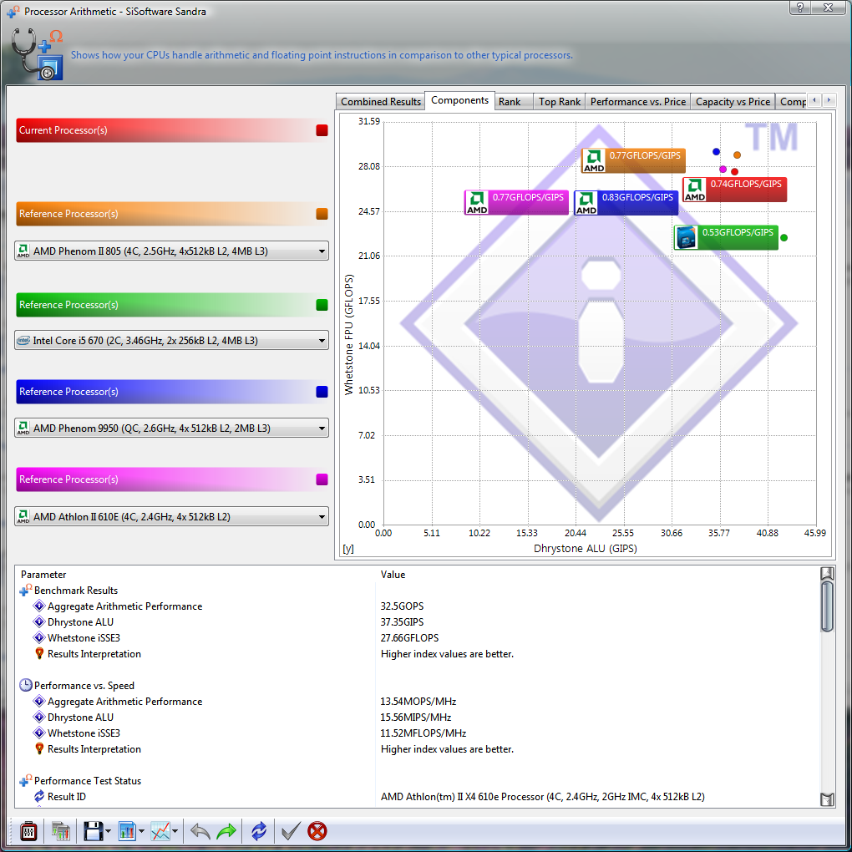This screenshot has height=852, width=852.
Task: Click the 27.66GFLOPS value
Action: click(409, 638)
